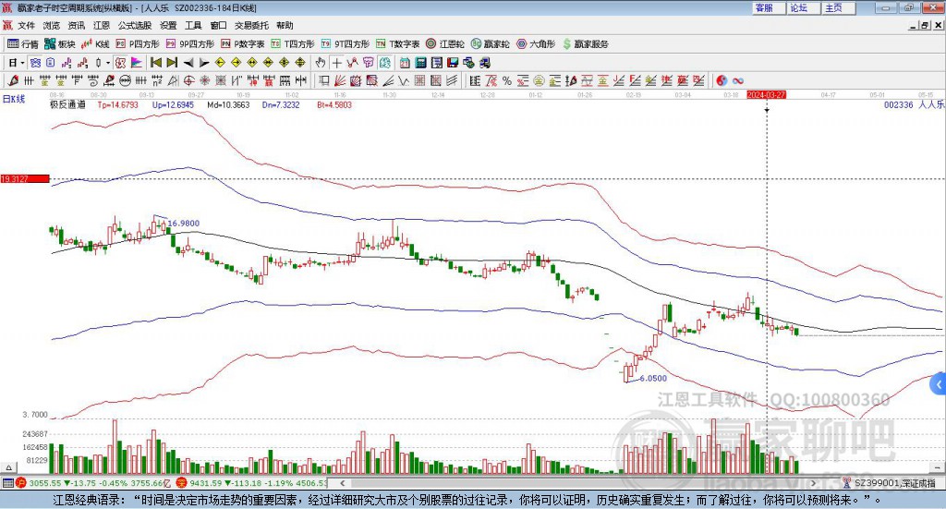Click the red floppy disk save icon

[x=453, y=63]
